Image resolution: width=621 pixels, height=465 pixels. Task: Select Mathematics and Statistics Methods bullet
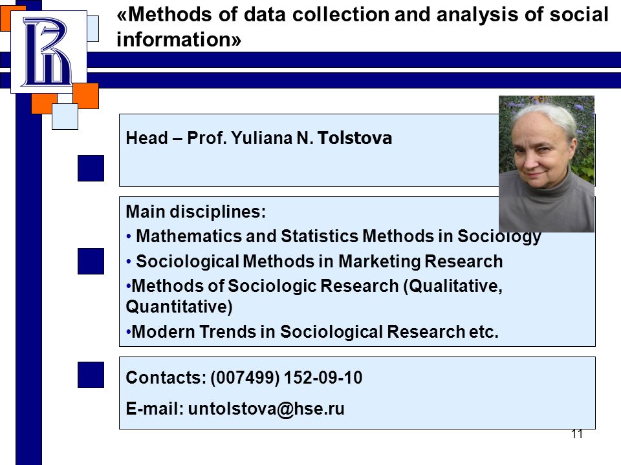click(334, 236)
